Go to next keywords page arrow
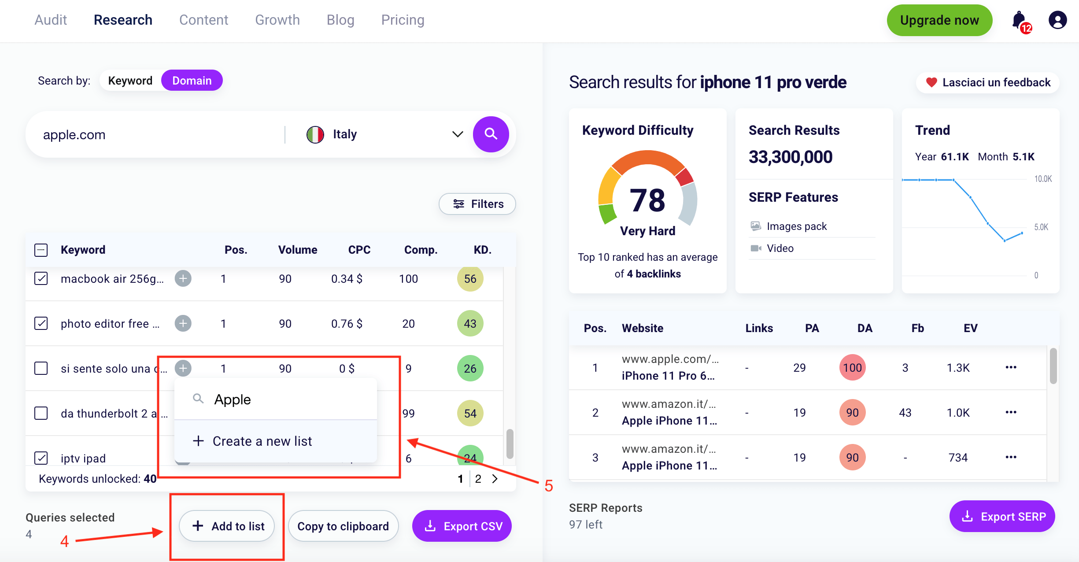Screen dimensions: 1079x562 pyautogui.click(x=495, y=479)
